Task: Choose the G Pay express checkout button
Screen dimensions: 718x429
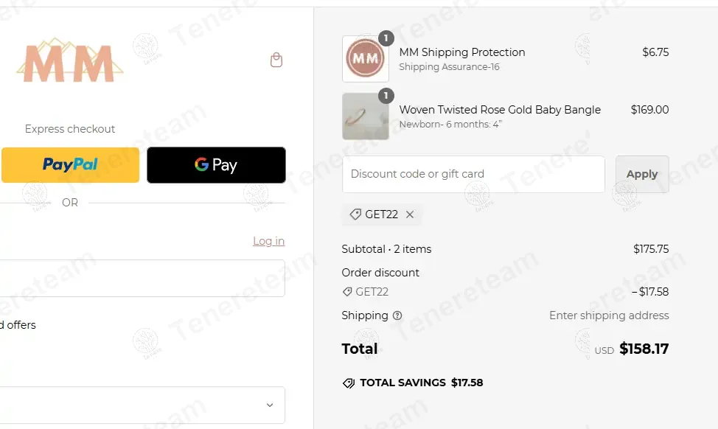Action: pos(216,164)
